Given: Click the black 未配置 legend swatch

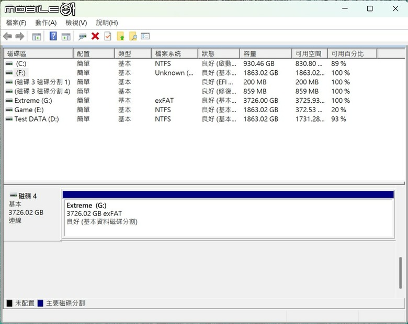Looking at the screenshot, I should pos(9,303).
